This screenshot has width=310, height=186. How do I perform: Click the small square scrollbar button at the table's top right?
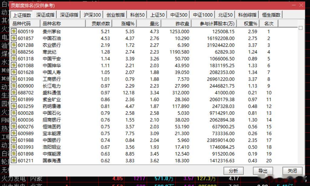click(301, 28)
